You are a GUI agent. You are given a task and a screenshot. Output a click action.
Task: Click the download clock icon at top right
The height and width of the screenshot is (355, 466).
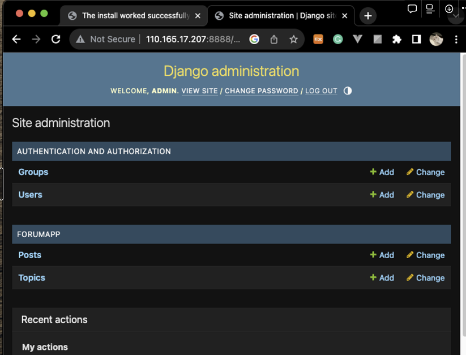(x=449, y=9)
